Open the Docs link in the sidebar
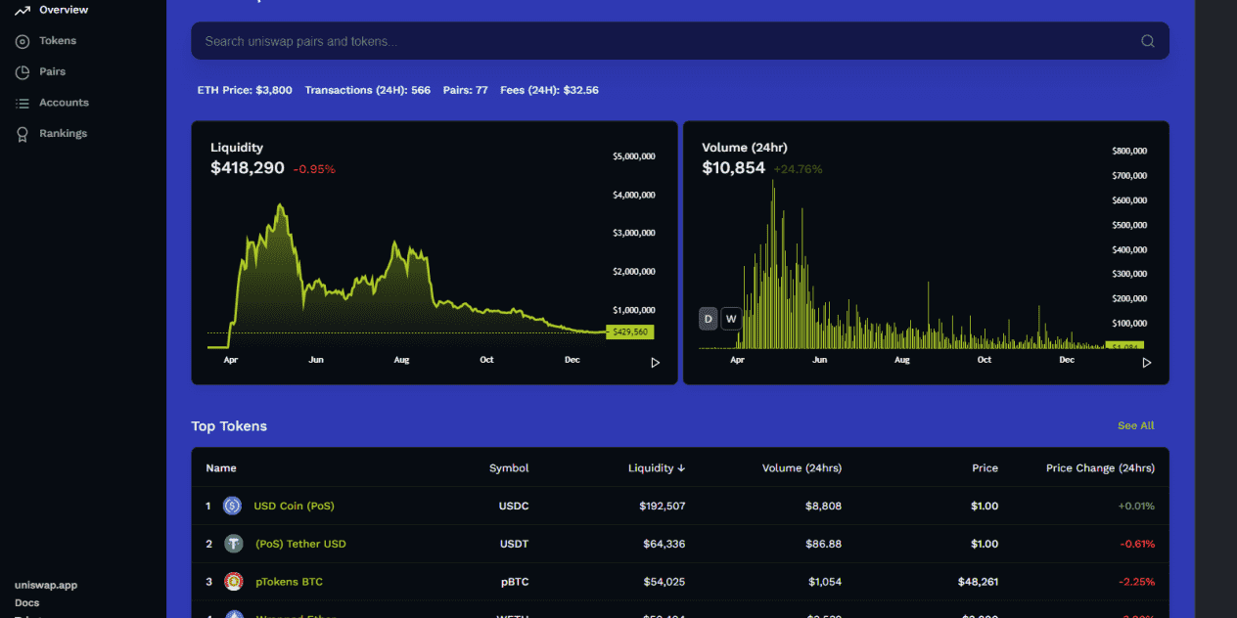The width and height of the screenshot is (1237, 618). coord(27,603)
